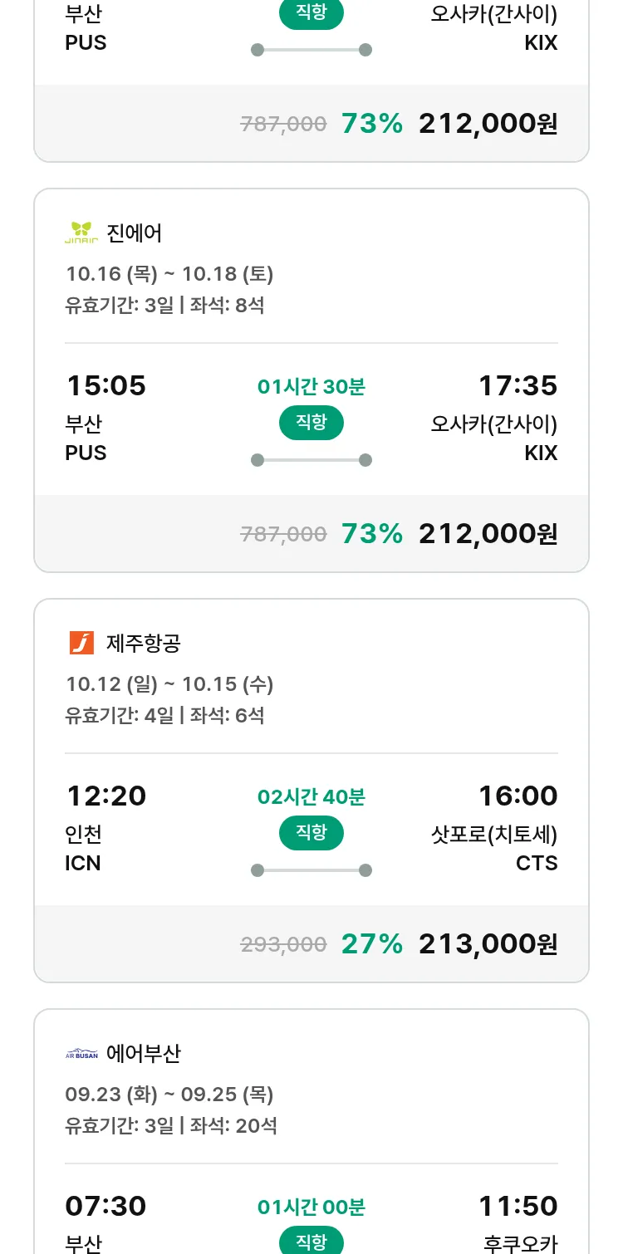This screenshot has width=623, height=1254.
Task: Tap the 직항 badge on the Air Busan flight
Action: click(x=311, y=1242)
